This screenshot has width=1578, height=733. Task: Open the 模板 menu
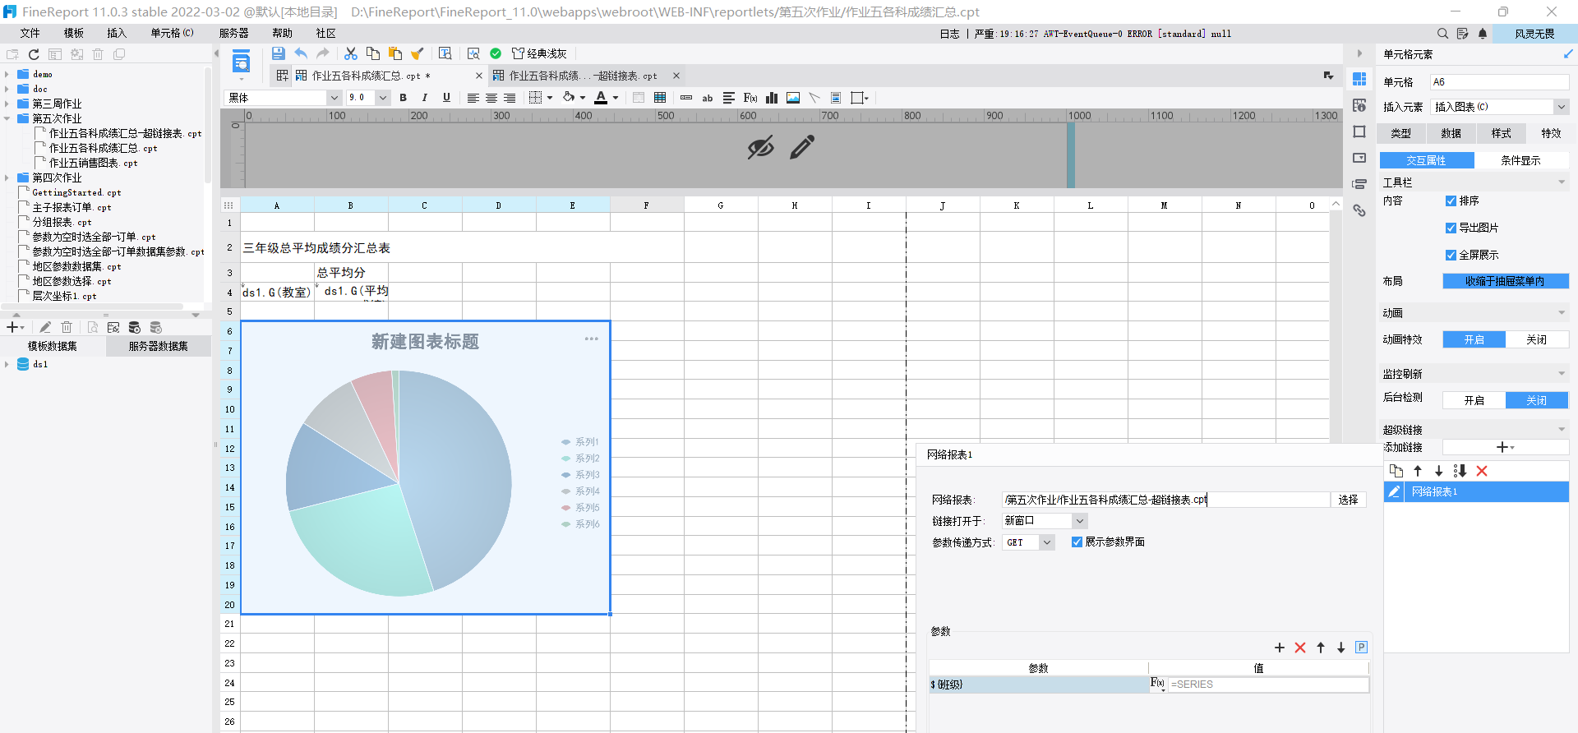click(x=74, y=33)
